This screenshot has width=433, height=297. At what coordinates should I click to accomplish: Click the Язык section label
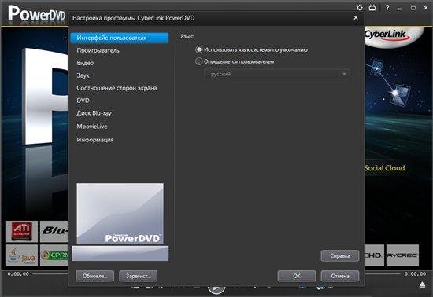click(187, 36)
